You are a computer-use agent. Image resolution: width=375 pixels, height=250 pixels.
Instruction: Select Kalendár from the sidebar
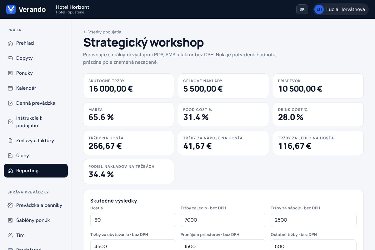coord(36,88)
